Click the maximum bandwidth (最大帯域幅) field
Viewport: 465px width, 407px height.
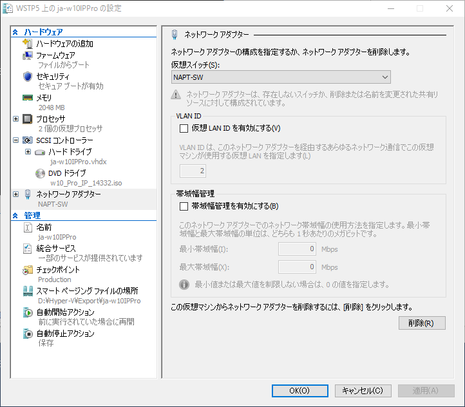point(297,267)
